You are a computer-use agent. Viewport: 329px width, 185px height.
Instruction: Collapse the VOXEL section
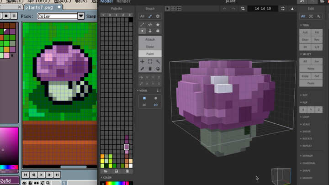click(x=142, y=90)
